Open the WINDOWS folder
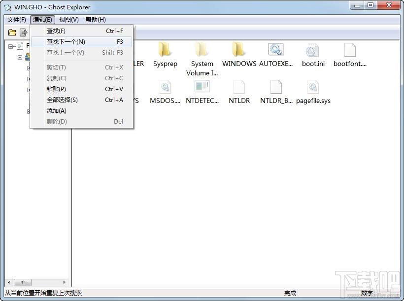The height and width of the screenshot is (301, 404). [239, 50]
